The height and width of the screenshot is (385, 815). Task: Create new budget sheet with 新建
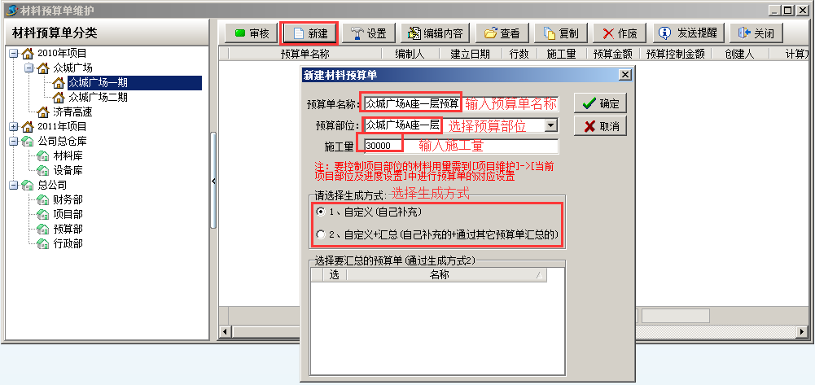(310, 33)
